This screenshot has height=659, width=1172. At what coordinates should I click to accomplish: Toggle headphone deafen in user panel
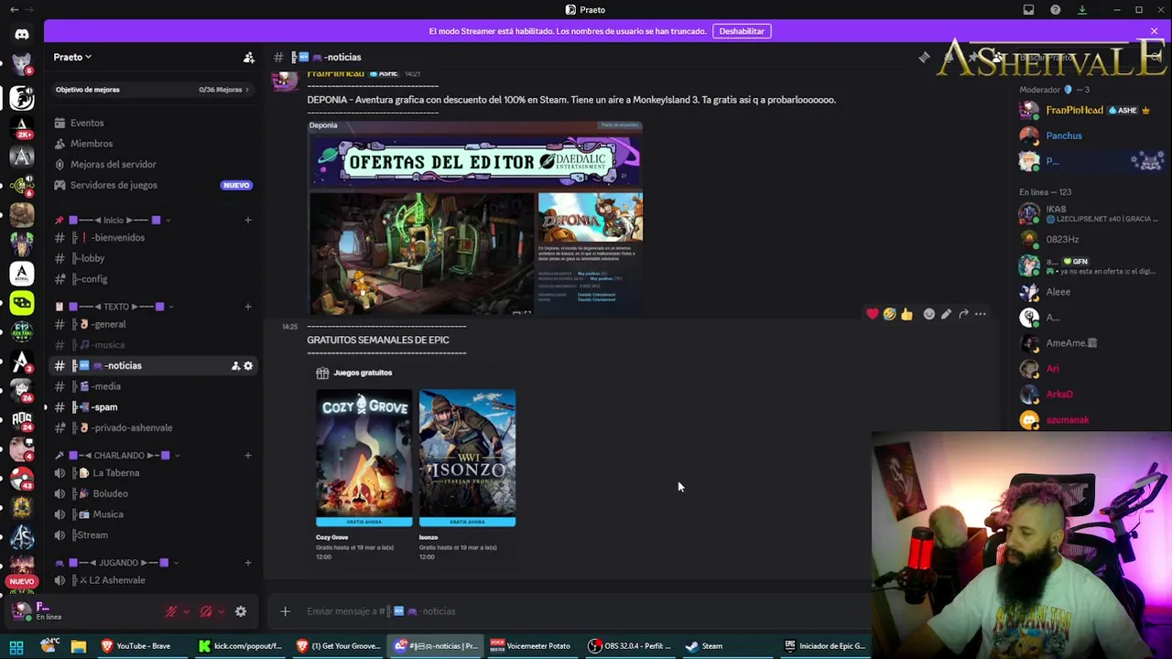pyautogui.click(x=206, y=611)
